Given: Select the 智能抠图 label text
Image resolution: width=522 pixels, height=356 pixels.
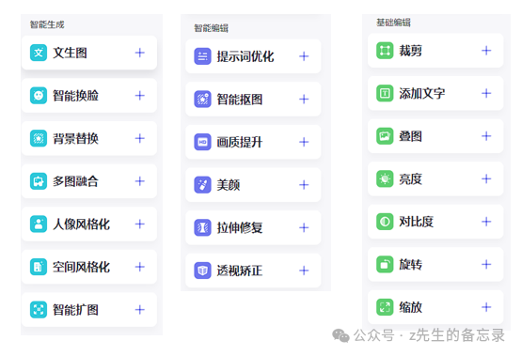Looking at the screenshot, I should (x=240, y=99).
